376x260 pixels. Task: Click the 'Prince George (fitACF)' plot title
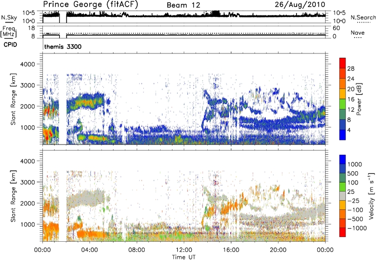tap(90, 5)
